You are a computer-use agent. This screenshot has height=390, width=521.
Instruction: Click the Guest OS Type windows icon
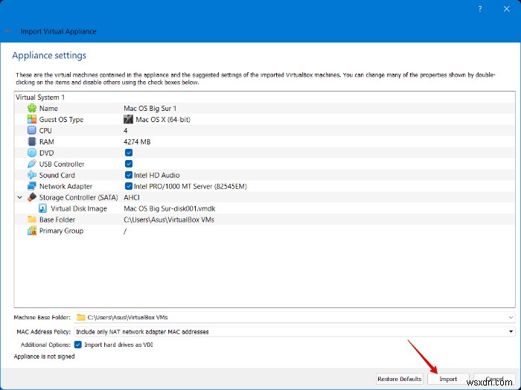pos(32,120)
